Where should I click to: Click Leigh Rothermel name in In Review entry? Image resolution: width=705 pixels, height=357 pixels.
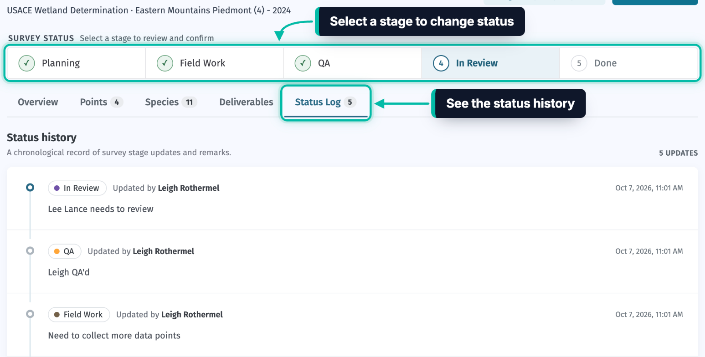click(x=189, y=188)
